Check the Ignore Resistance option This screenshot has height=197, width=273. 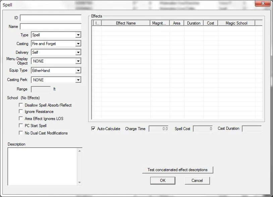(x=21, y=112)
